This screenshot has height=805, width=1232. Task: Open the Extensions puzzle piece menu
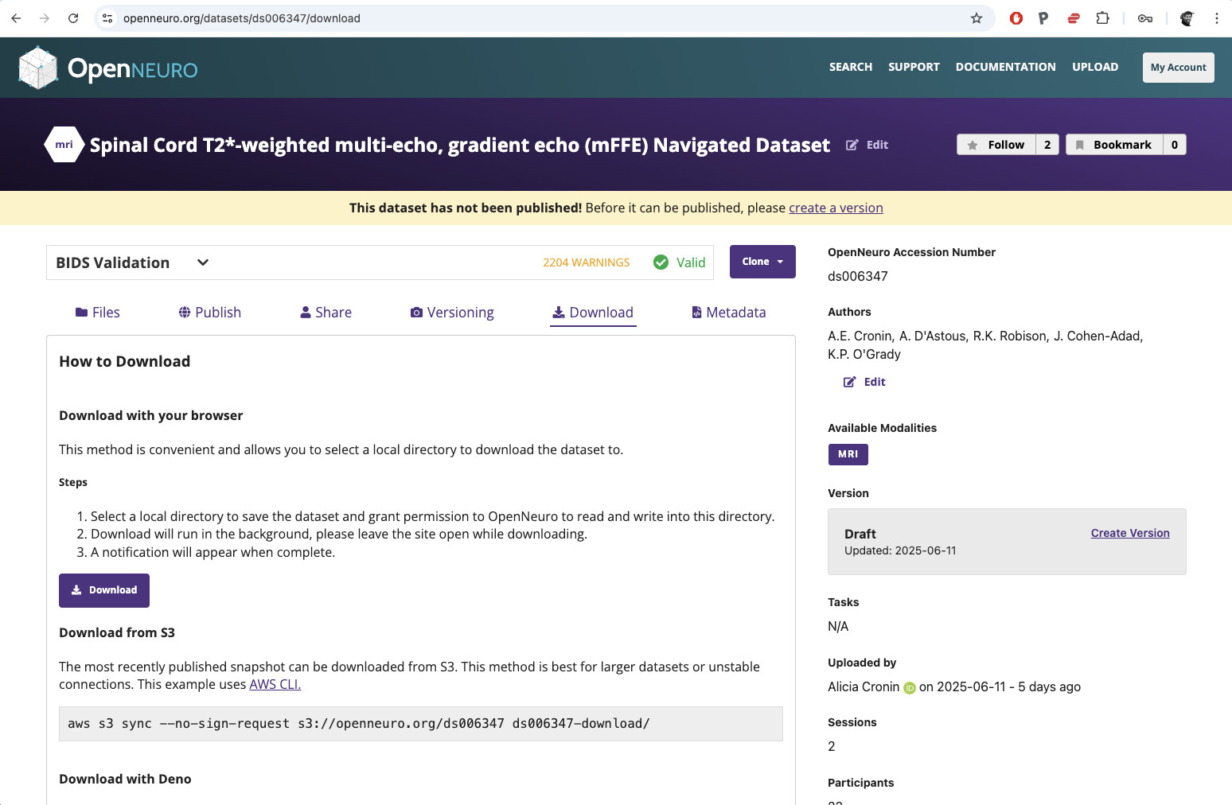pyautogui.click(x=1102, y=18)
